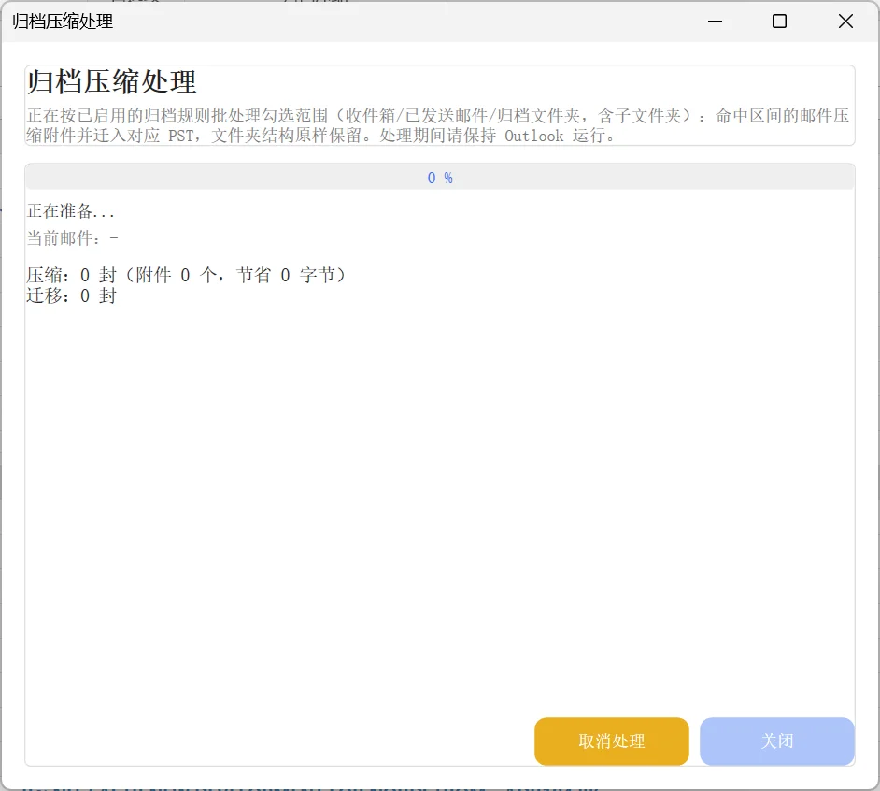Click the 0 % progress bar
This screenshot has height=791, width=880.
pyautogui.click(x=439, y=178)
